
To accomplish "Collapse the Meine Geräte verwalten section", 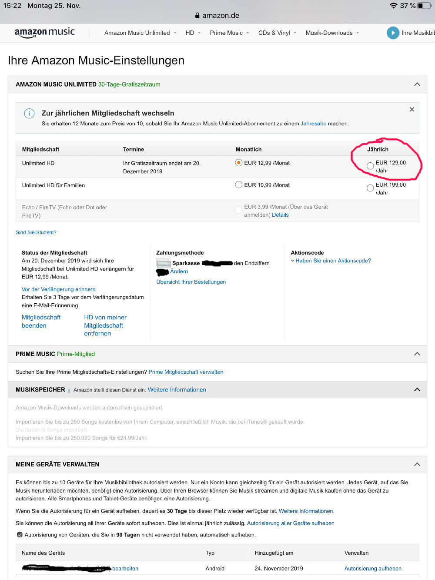I will coord(417,464).
